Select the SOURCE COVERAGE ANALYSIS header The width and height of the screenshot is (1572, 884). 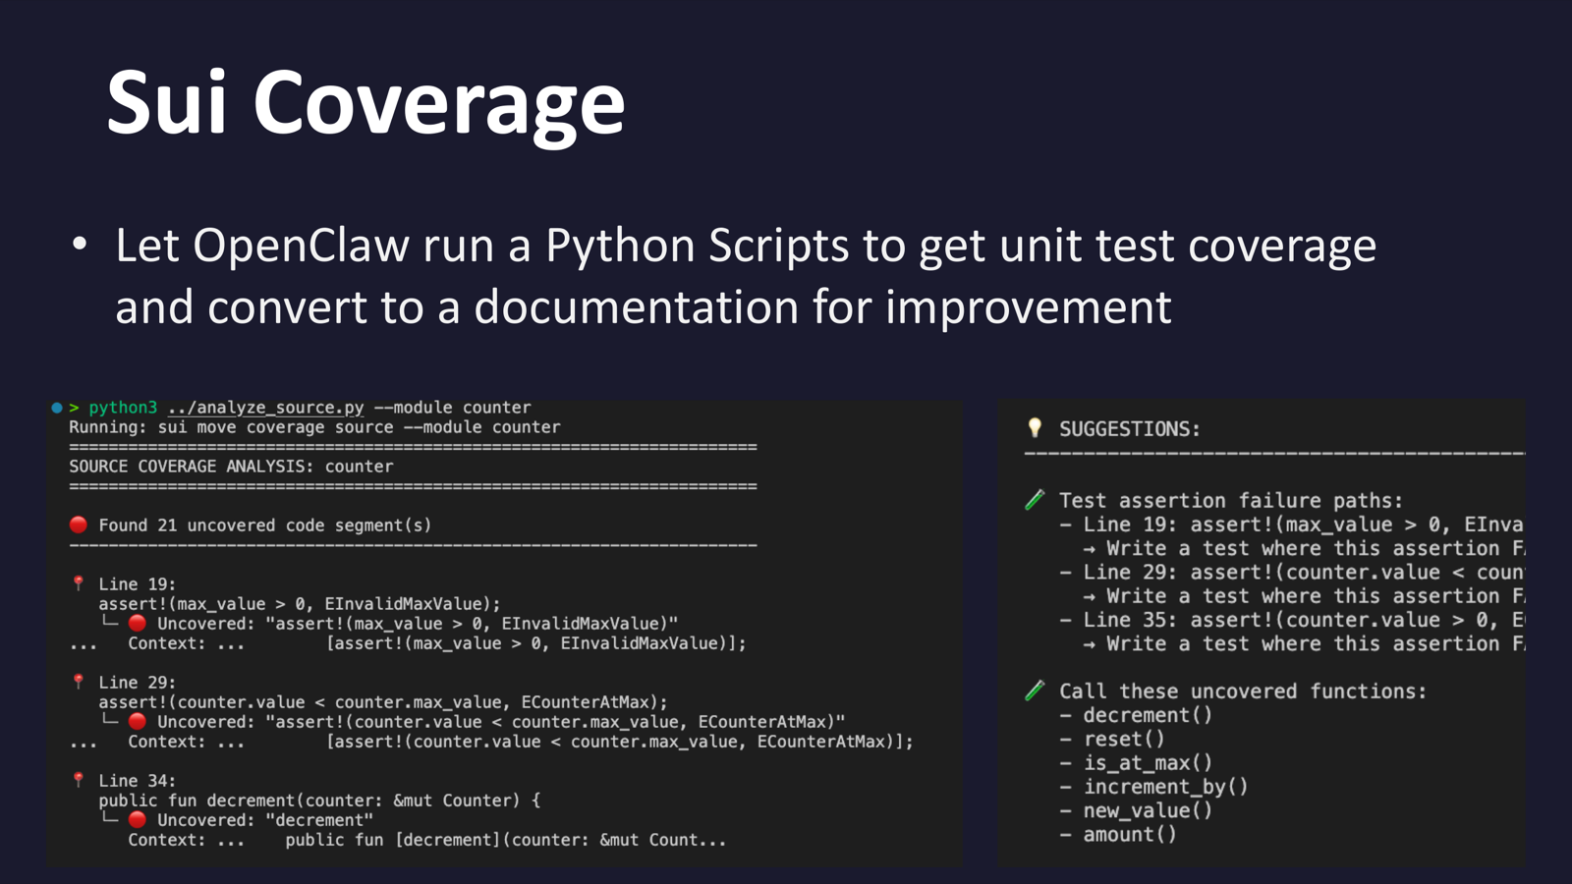pyautogui.click(x=230, y=466)
